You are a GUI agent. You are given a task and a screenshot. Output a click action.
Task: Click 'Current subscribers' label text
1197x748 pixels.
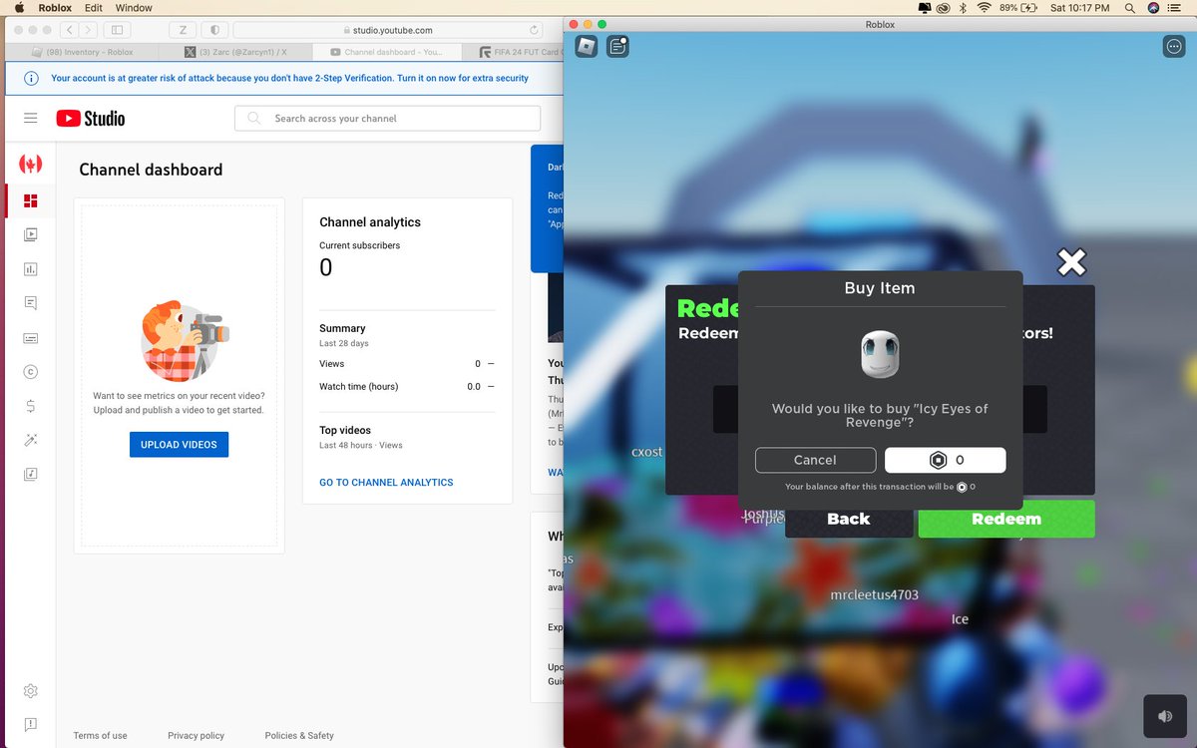click(x=360, y=245)
